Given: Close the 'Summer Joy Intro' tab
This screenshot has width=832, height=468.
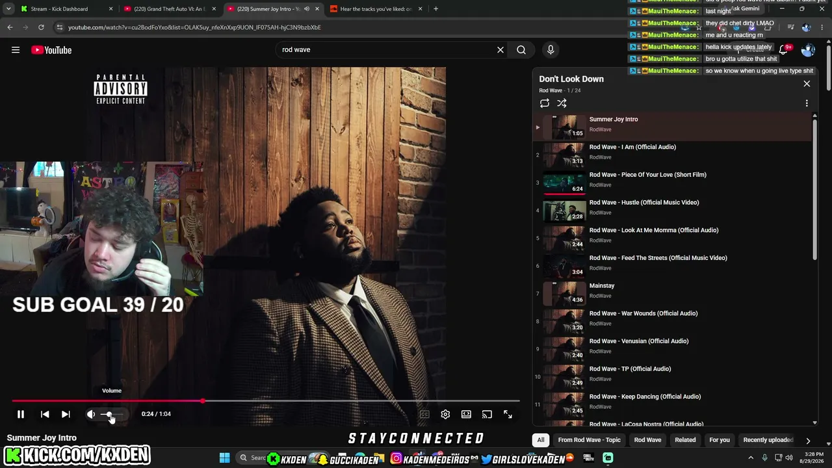Looking at the screenshot, I should [x=317, y=9].
